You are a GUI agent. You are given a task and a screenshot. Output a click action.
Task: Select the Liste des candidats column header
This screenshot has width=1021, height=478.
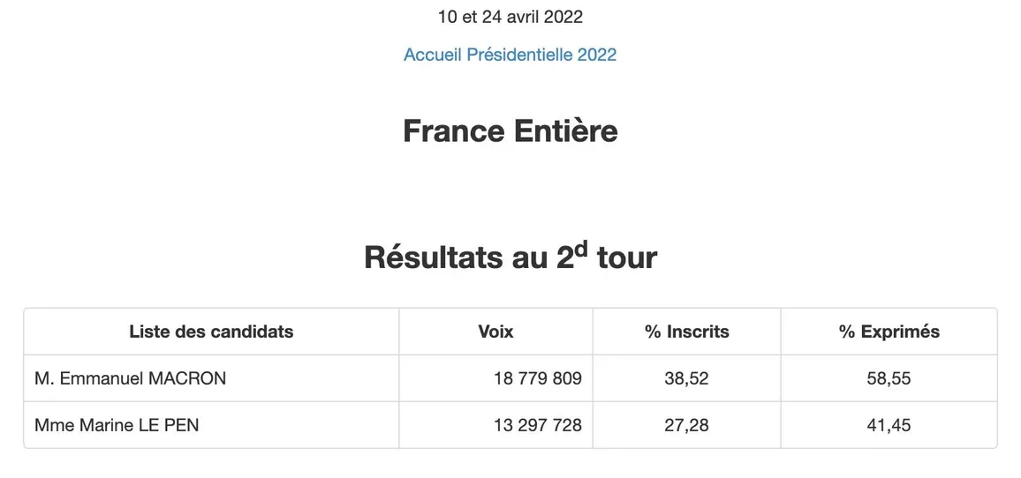tap(211, 332)
